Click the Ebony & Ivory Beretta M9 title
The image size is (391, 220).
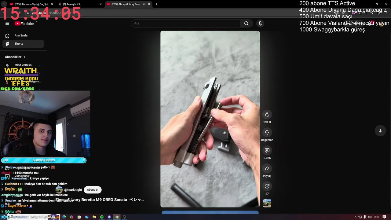click(100, 200)
